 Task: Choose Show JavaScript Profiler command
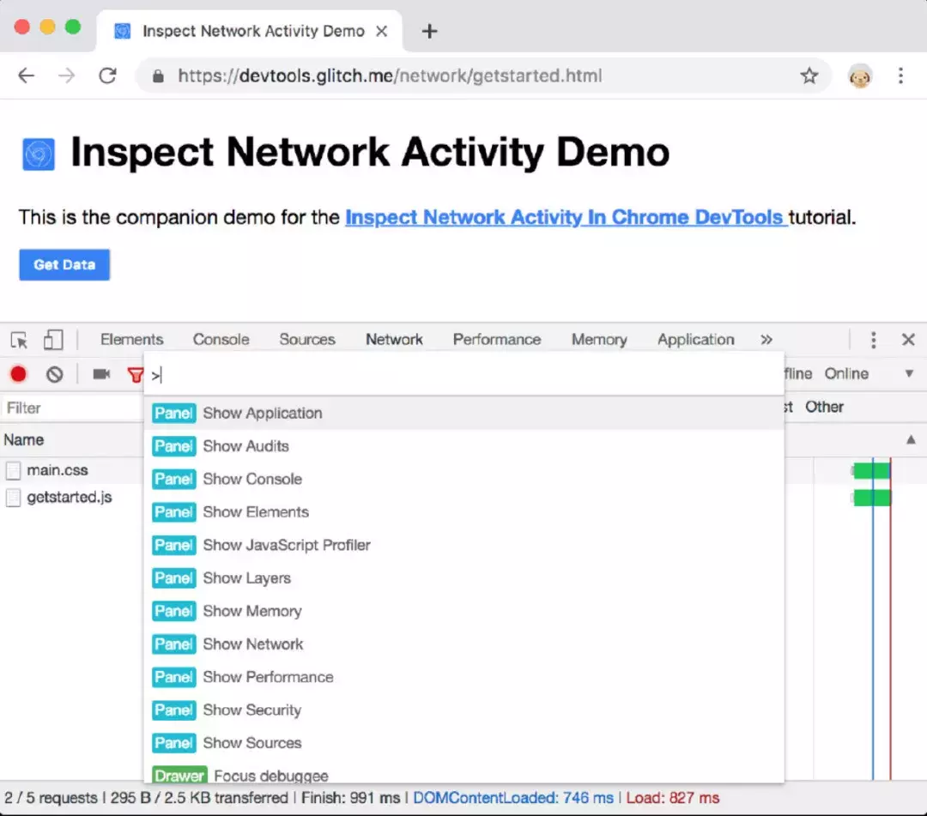[x=464, y=545]
